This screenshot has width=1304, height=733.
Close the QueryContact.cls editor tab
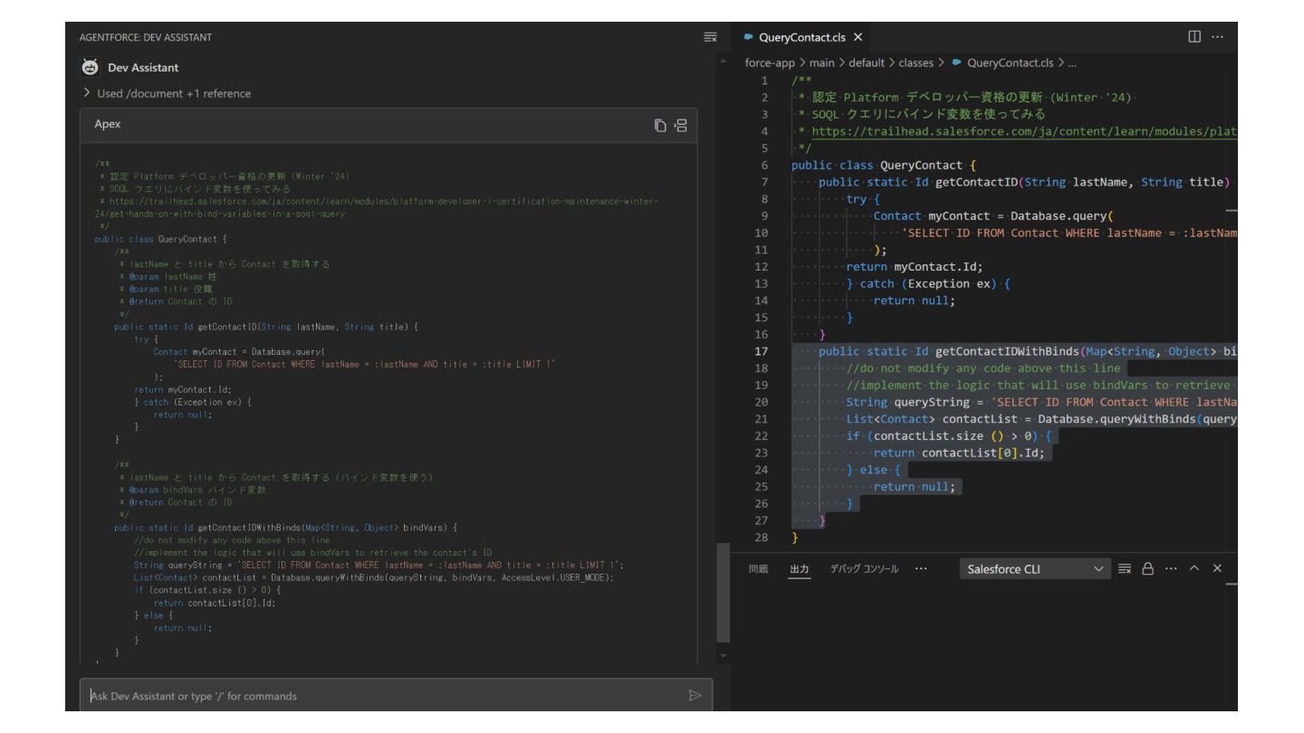[x=858, y=37]
